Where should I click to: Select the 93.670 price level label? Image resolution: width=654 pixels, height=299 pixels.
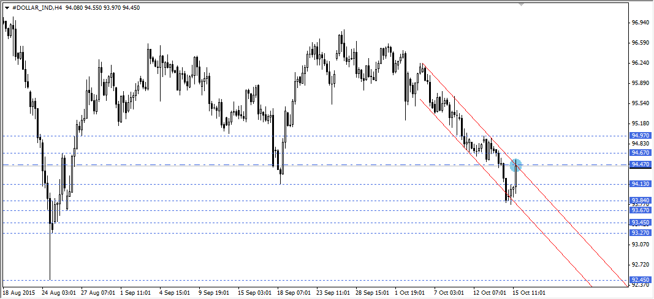640,210
